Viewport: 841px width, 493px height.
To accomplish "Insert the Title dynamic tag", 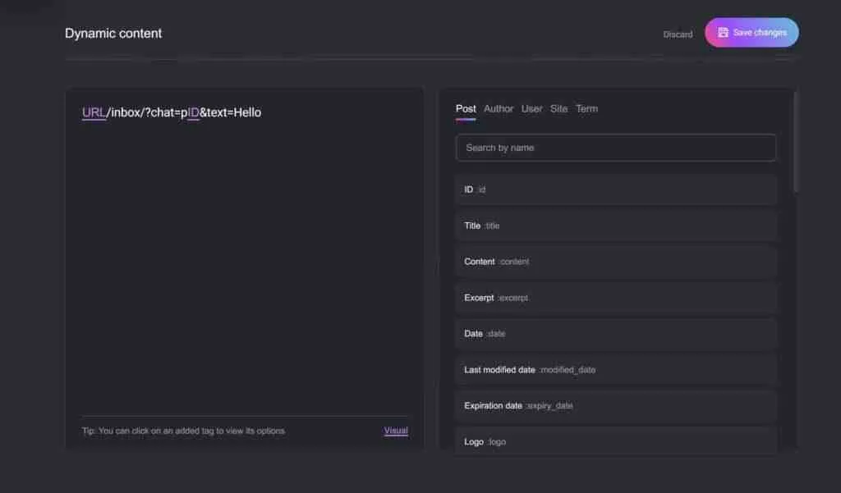I will (615, 226).
